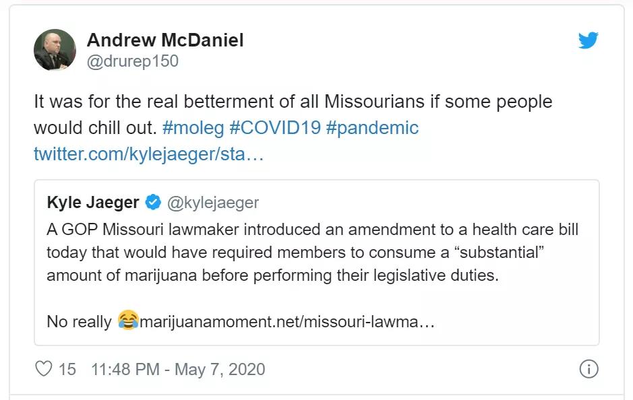633x400 pixels.
Task: Open the marijuanamoment.net article link
Action: click(x=285, y=321)
